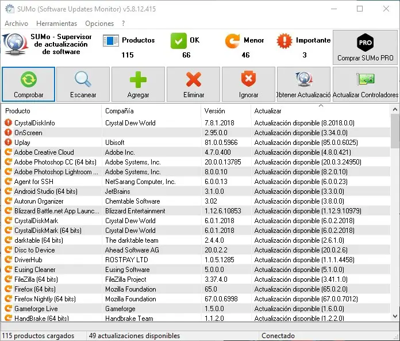
Task: Click the Conectado status indicator
Action: pos(278,336)
